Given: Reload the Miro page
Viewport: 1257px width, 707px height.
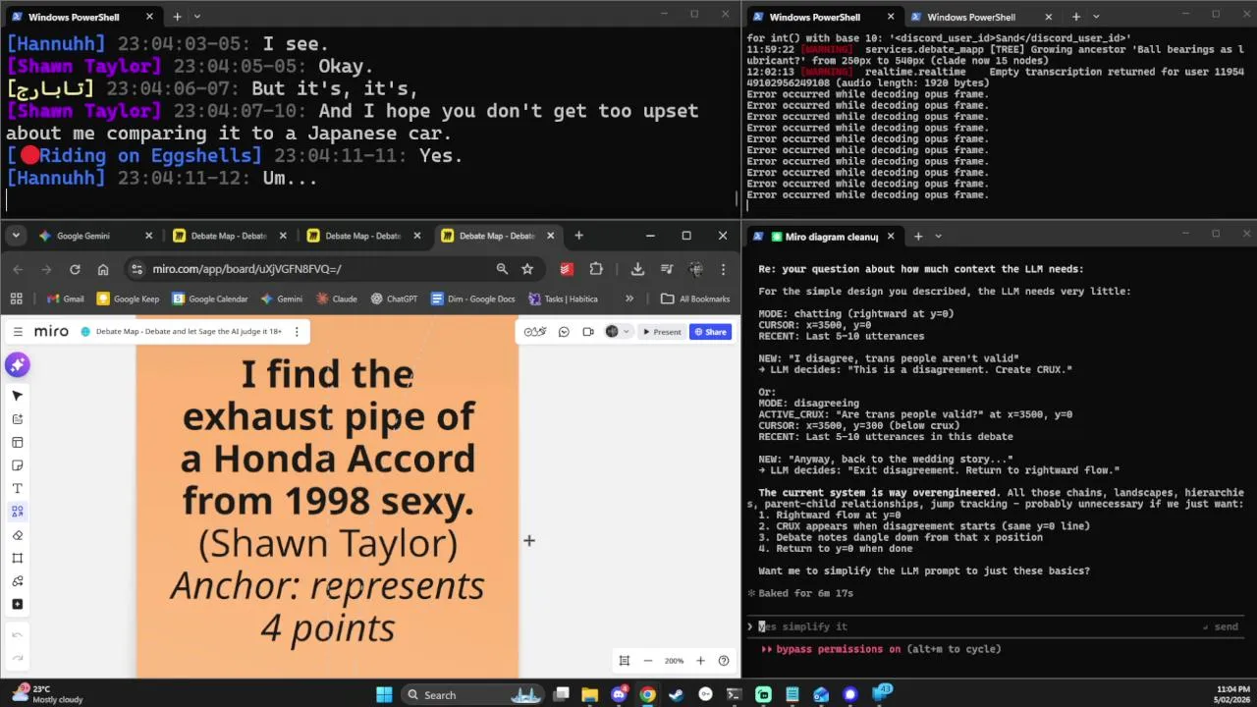Looking at the screenshot, I should click(75, 269).
